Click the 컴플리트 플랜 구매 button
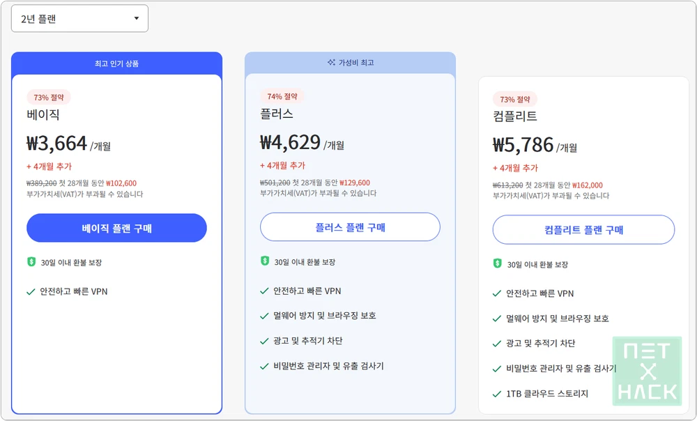Screen dimensions: 697x421 [x=583, y=230]
